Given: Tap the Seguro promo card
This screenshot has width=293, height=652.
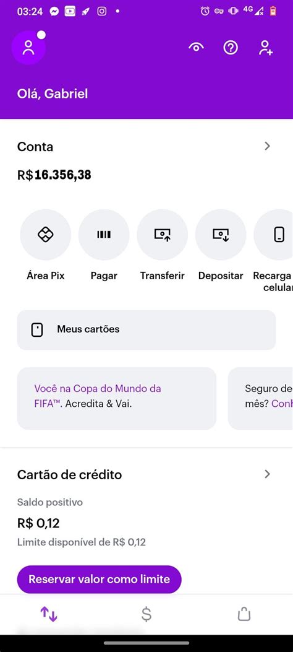Looking at the screenshot, I should pyautogui.click(x=261, y=398).
